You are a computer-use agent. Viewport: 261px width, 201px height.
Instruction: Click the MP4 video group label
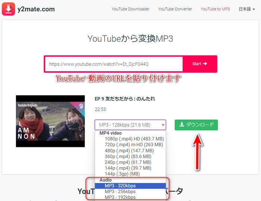pyautogui.click(x=110, y=133)
